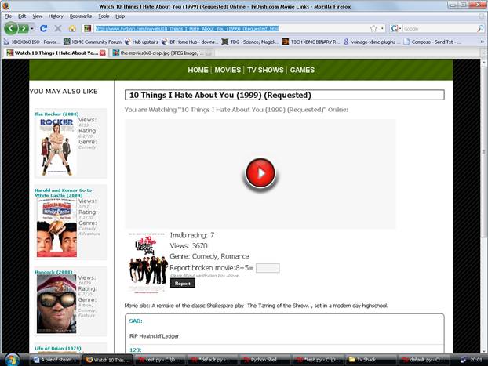The height and width of the screenshot is (366, 488).
Task: Open TDG - Science, Magick bookmark
Action: [x=250, y=42]
